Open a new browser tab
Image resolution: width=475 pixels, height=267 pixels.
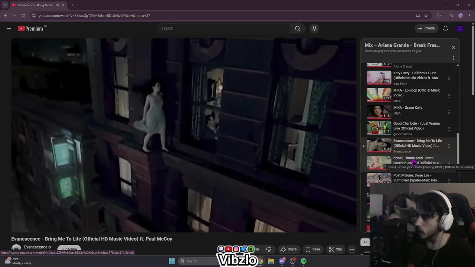(72, 5)
